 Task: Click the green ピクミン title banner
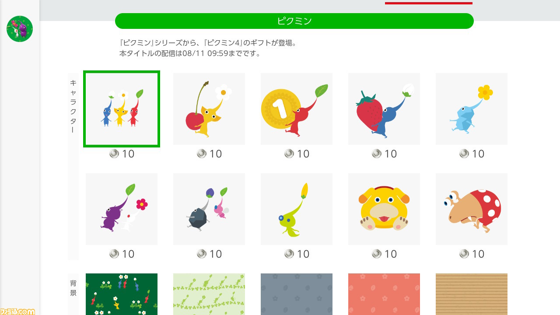294,21
